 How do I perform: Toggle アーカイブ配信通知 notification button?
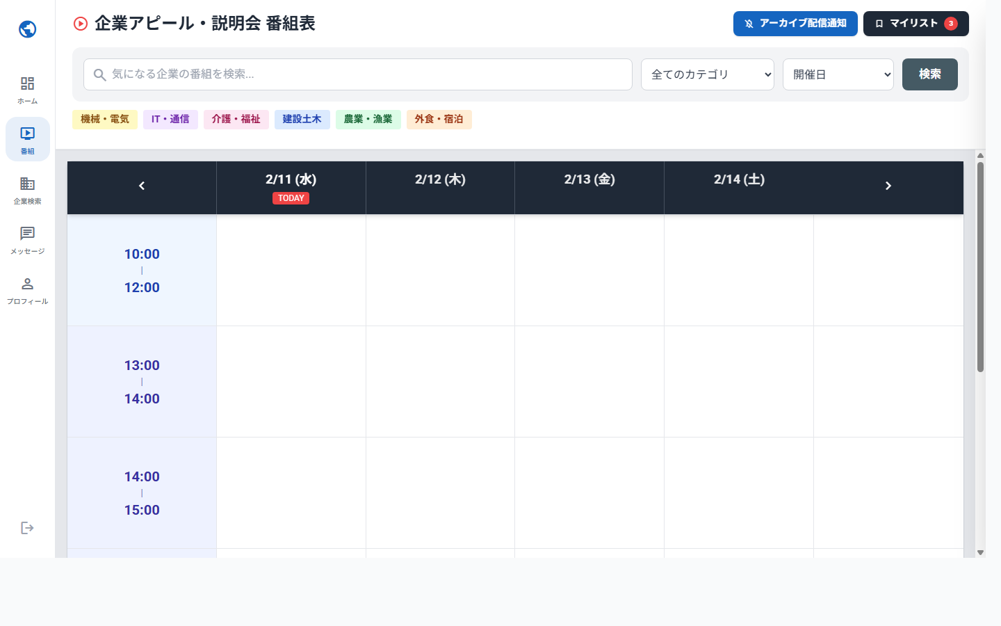(795, 24)
